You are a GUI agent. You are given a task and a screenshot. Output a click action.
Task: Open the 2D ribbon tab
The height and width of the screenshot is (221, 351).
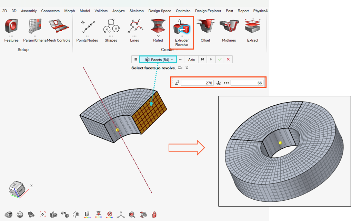pyautogui.click(x=4, y=11)
